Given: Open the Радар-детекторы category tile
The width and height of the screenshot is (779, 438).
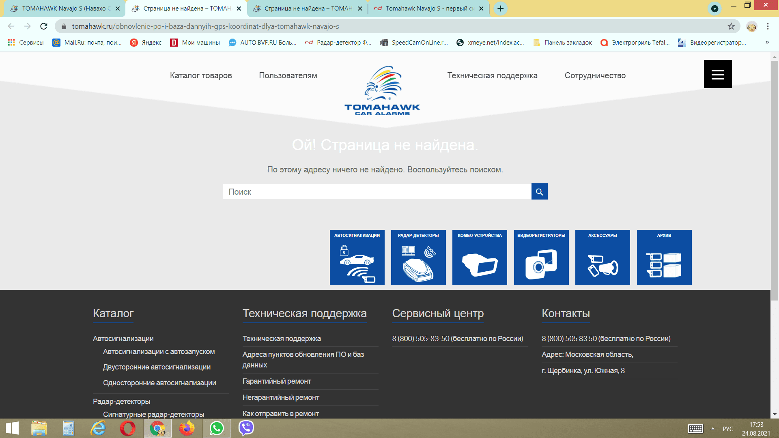Looking at the screenshot, I should (418, 257).
